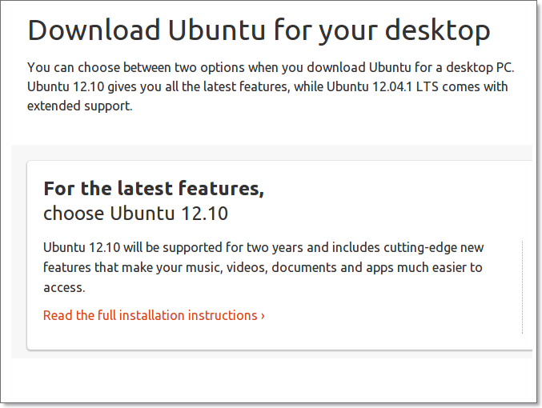This screenshot has height=408, width=542.
Task: Click the dotted vertical divider in the card
Action: pyautogui.click(x=522, y=286)
